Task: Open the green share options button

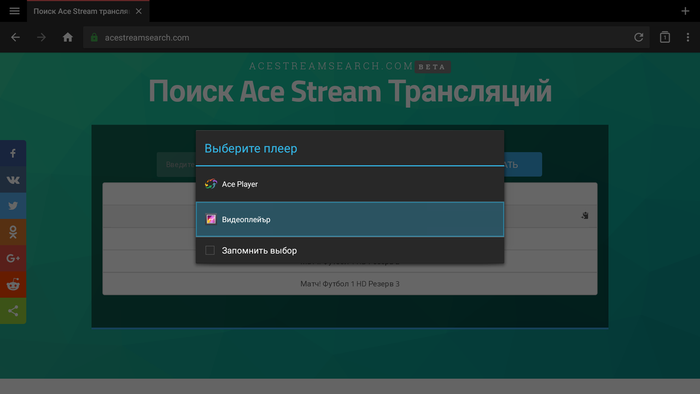Action: coord(13,311)
